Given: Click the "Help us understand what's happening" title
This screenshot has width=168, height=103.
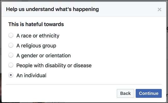Looking at the screenshot, I should (52, 10).
